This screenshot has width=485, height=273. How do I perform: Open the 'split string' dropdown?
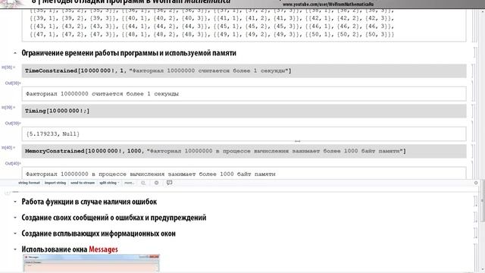coord(109,183)
